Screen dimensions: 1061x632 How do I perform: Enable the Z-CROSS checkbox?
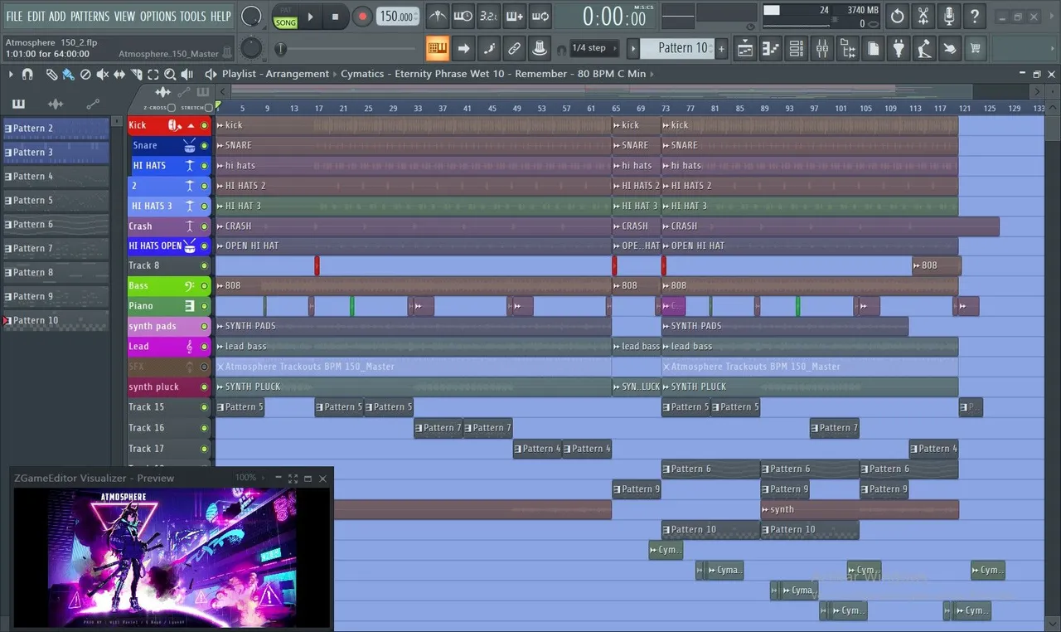[172, 108]
